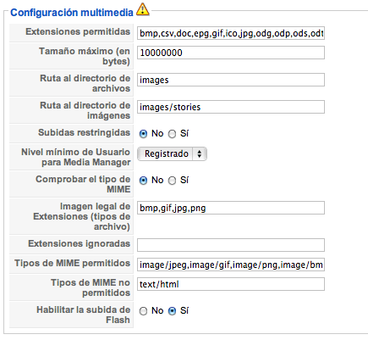Select Sí for Comprobar el tipo de MIME
368x340 pixels.
pos(172,181)
